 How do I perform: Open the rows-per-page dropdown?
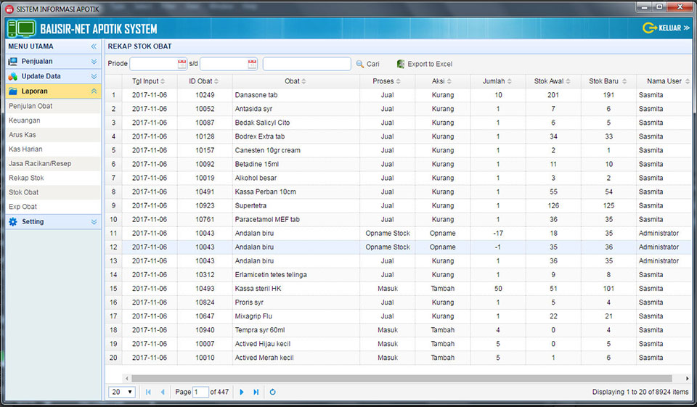tap(121, 392)
